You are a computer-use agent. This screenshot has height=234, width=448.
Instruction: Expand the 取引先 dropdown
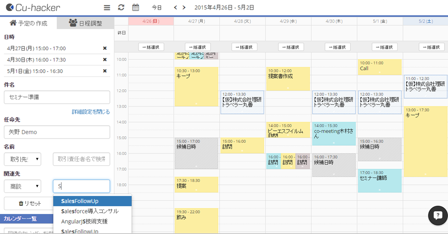(x=22, y=159)
